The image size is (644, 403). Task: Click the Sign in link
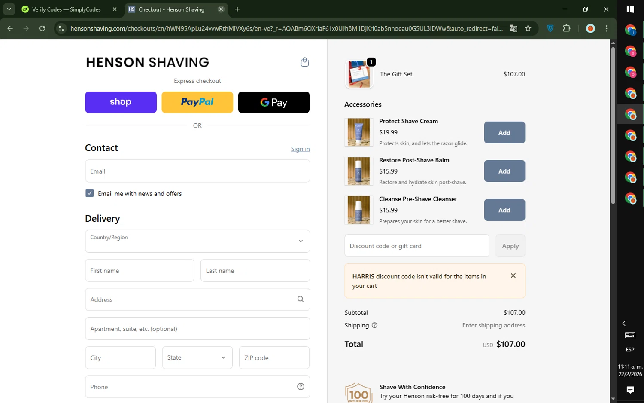(x=300, y=149)
